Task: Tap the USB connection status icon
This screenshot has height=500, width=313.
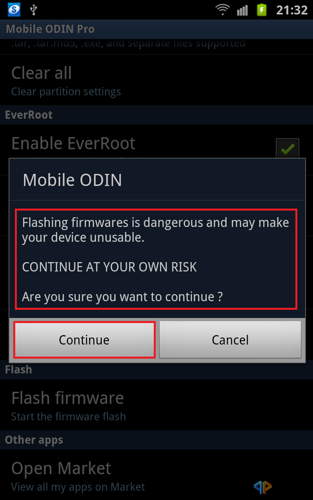Action: tap(34, 9)
